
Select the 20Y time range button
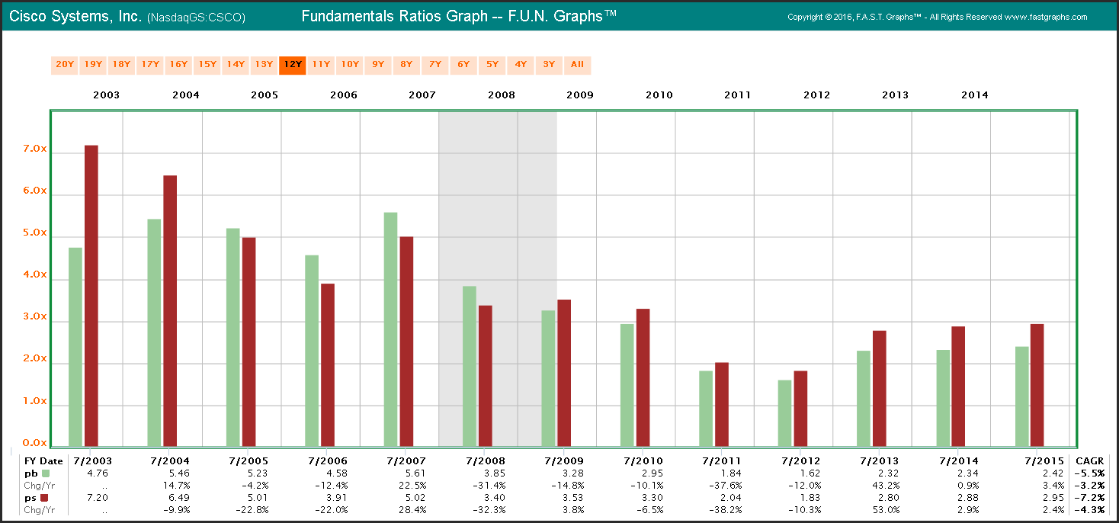(x=65, y=65)
